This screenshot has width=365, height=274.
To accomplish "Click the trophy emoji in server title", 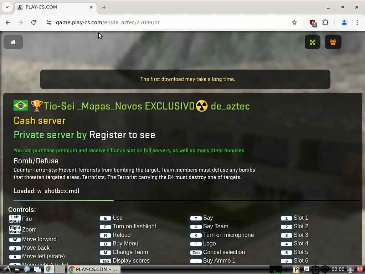I will 37,106.
